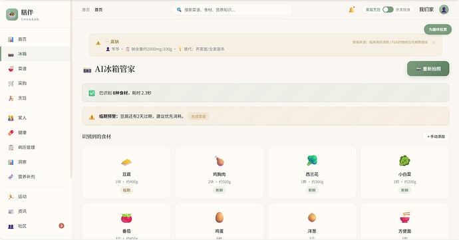Click the 鸡胸肉 chicken drumstick icon

[220, 161]
